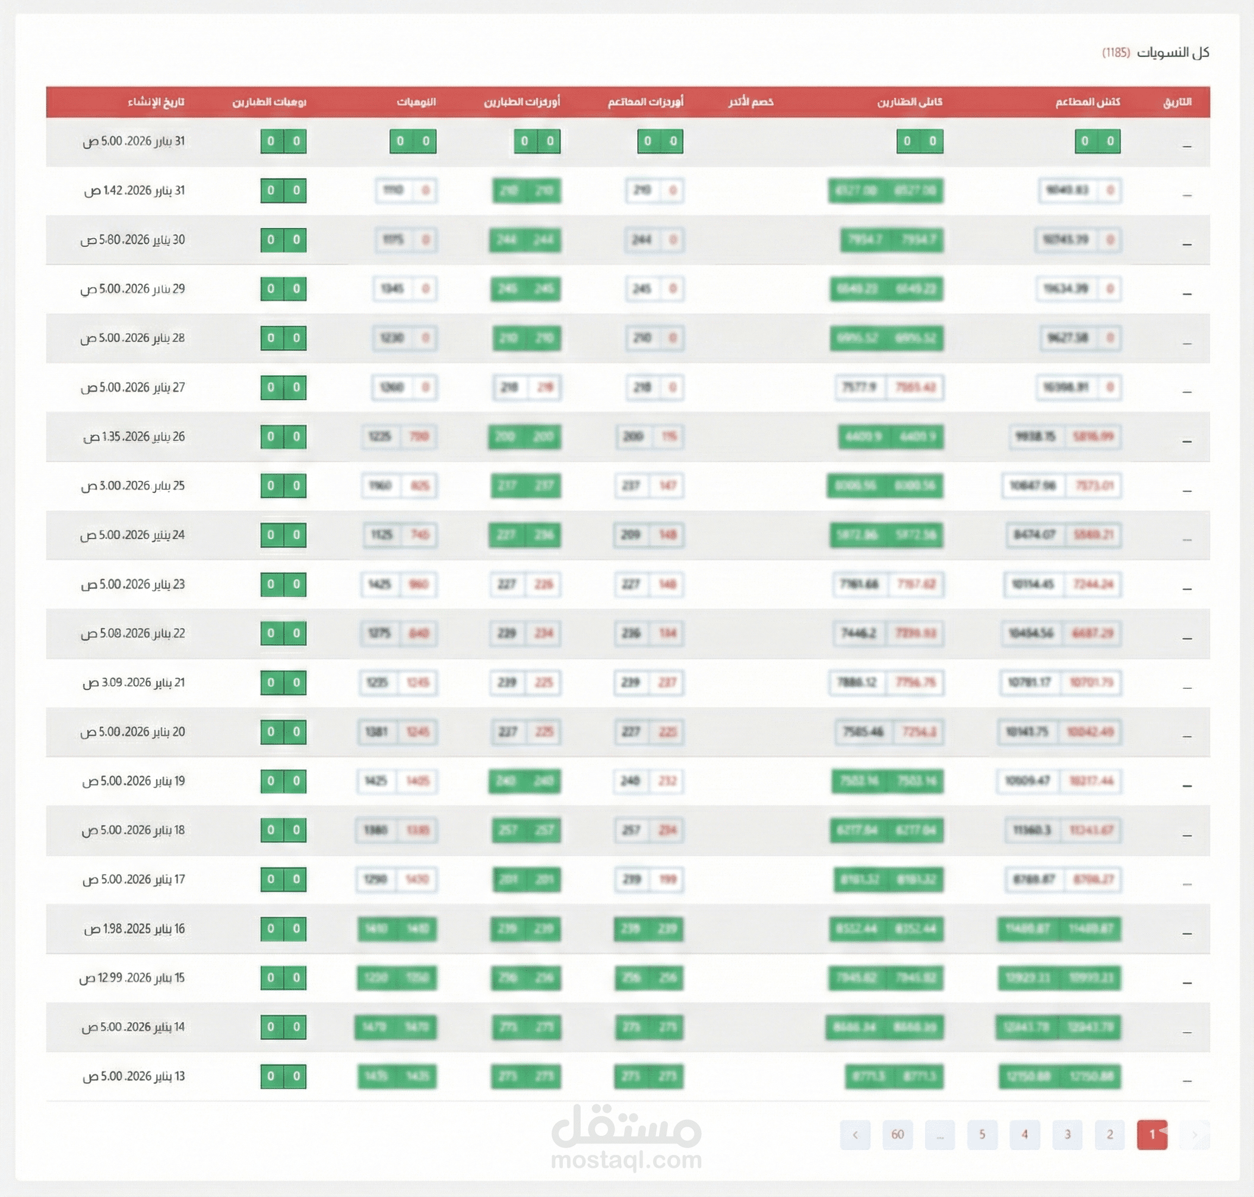Click the current page 1 red button
Image resolution: width=1254 pixels, height=1197 pixels.
1152,1135
